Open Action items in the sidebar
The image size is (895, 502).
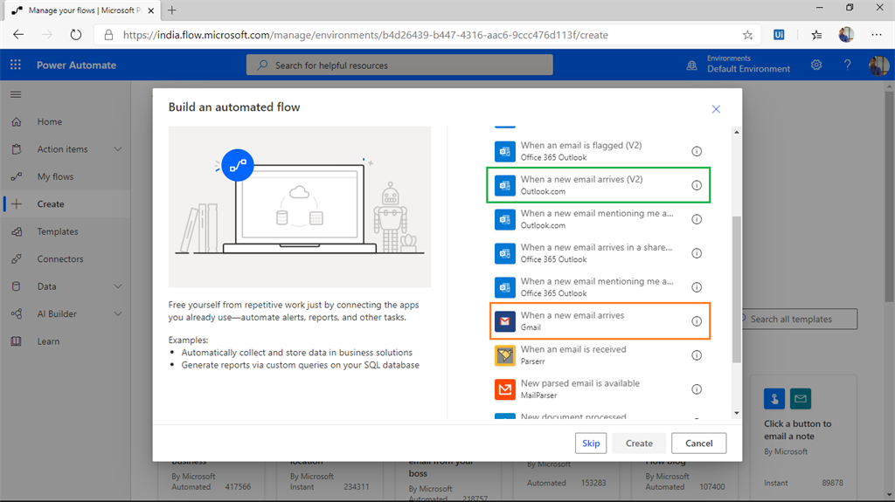[x=62, y=149]
